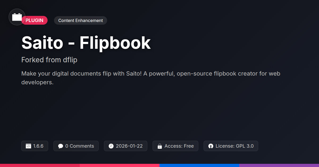Click the Forked from dflip subtitle
The height and width of the screenshot is (167, 319).
click(x=49, y=60)
